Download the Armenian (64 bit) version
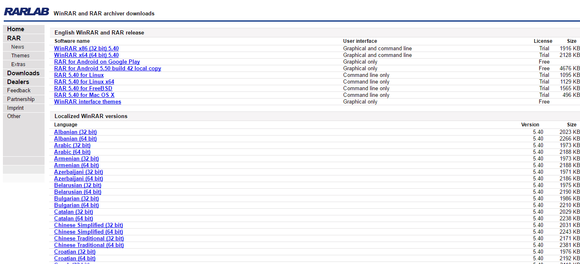580x264 pixels. point(77,165)
